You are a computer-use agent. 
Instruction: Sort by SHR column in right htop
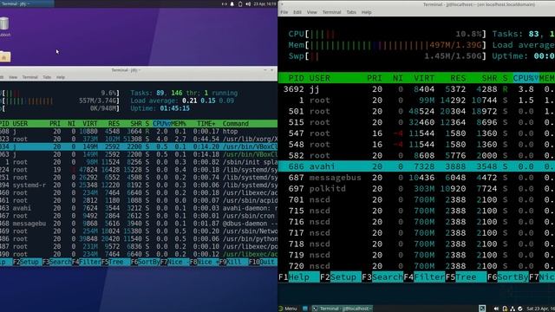(489, 78)
